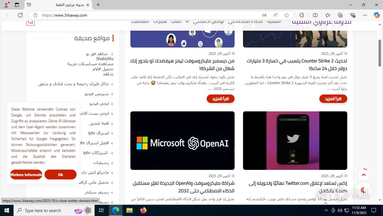Accept cookies with the Ok button
383x216 pixels.
(61, 175)
